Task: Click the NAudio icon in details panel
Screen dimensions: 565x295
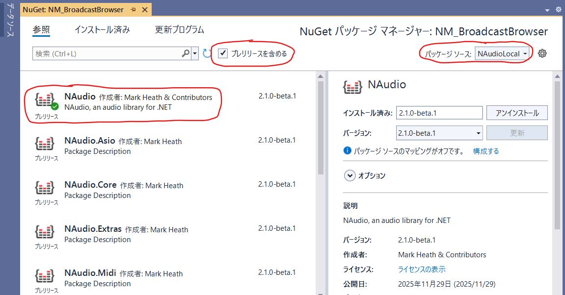Action: coord(350,84)
